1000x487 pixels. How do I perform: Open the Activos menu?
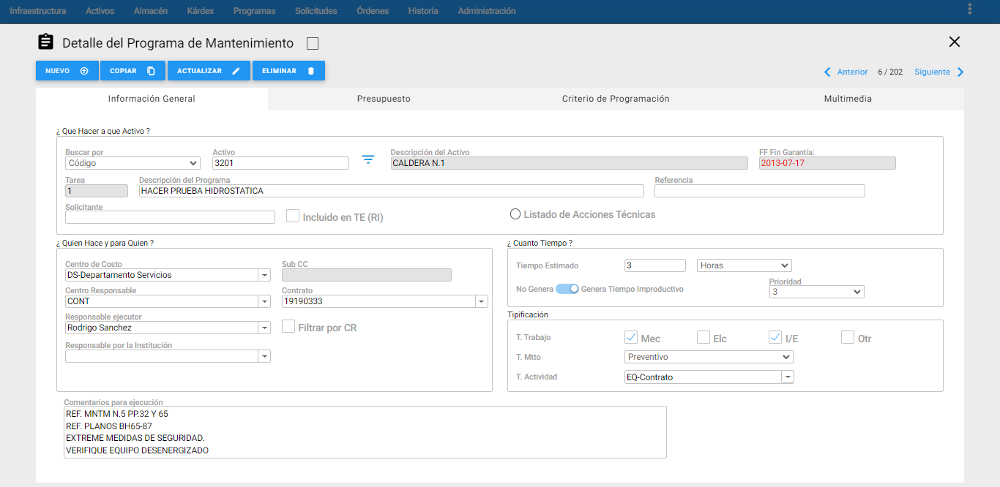(100, 11)
